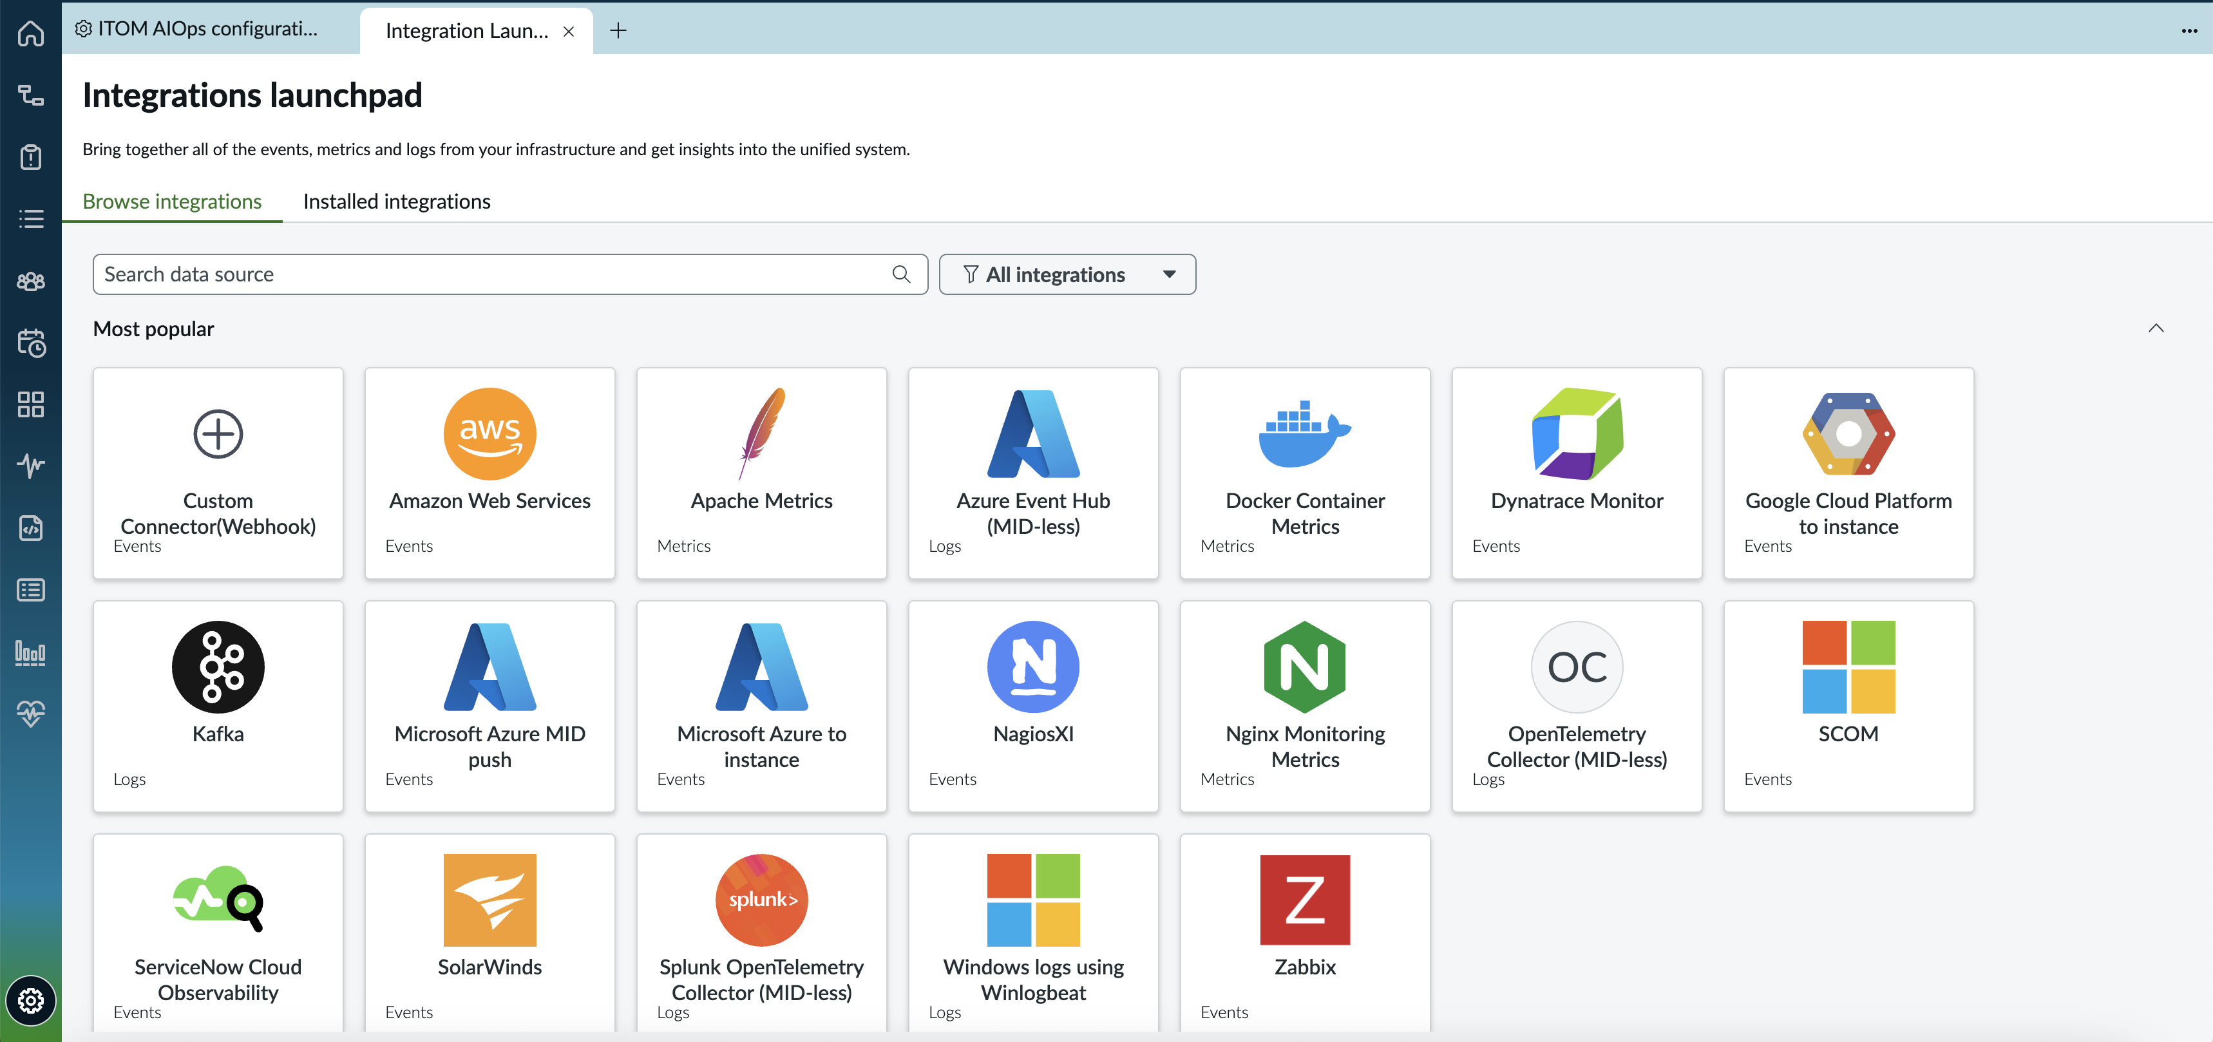Click the search magnifier icon

click(900, 274)
